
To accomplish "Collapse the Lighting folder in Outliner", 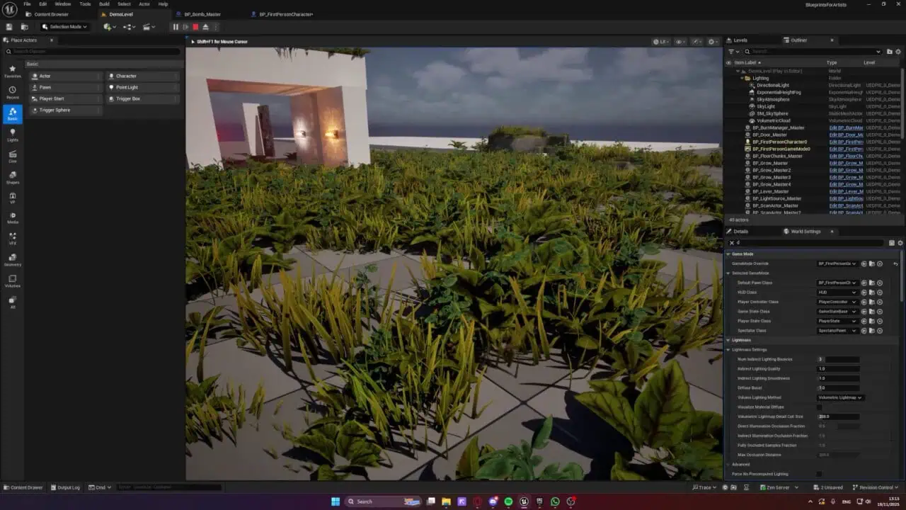I will tap(742, 78).
